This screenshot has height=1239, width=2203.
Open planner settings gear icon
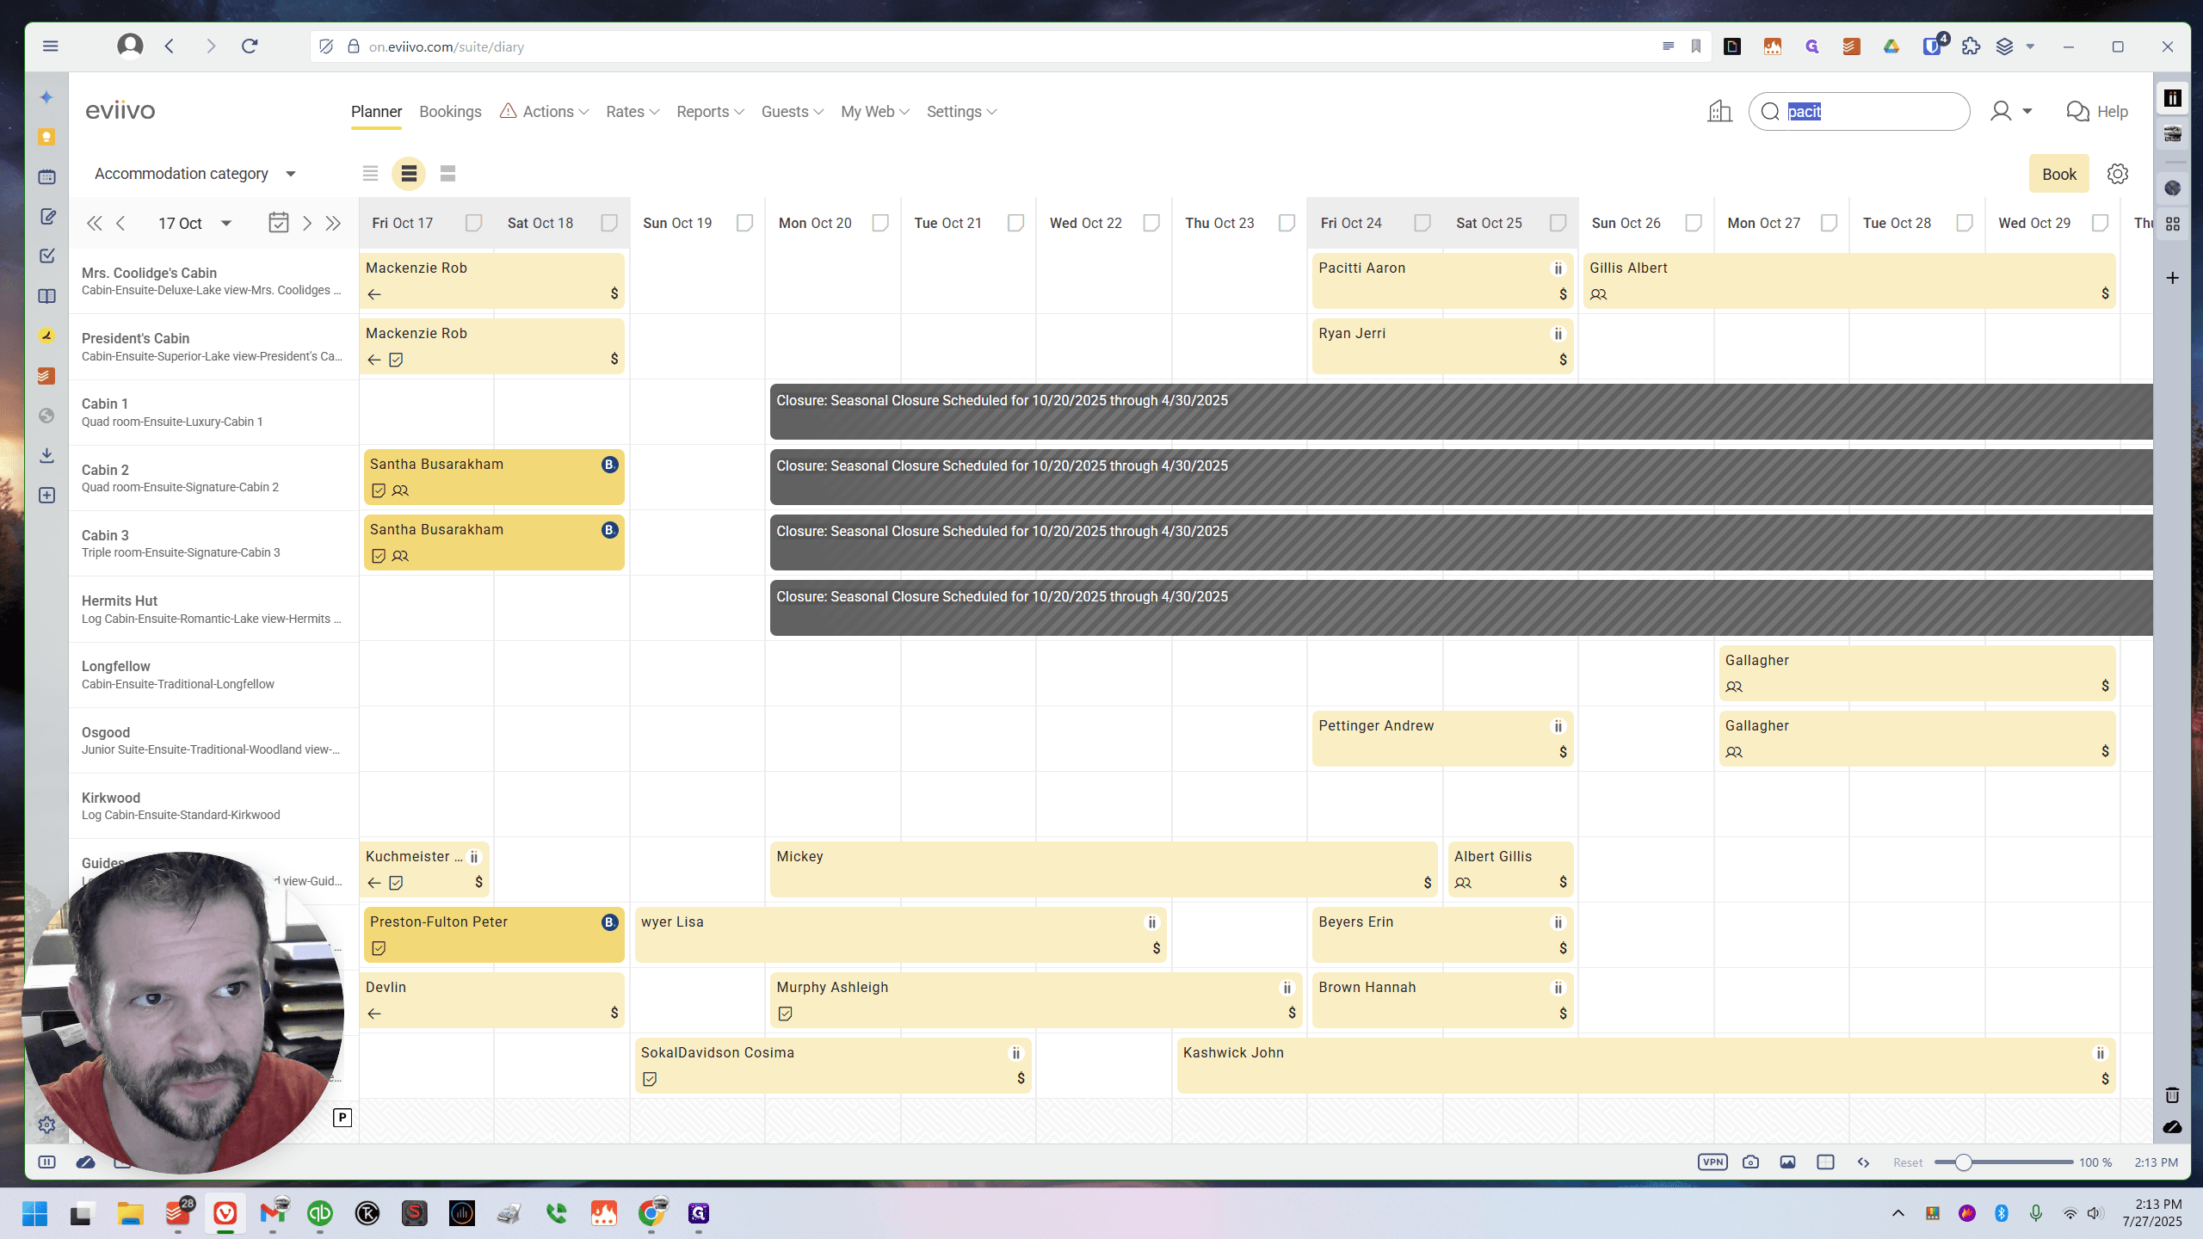tap(2118, 174)
